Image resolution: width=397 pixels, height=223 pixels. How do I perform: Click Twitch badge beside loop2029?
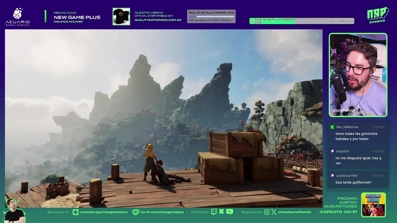[332, 151]
